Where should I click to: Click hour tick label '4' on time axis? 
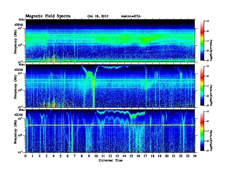pyautogui.click(x=54, y=156)
